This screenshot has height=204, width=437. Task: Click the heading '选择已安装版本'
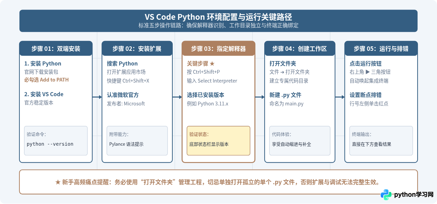(x=206, y=95)
